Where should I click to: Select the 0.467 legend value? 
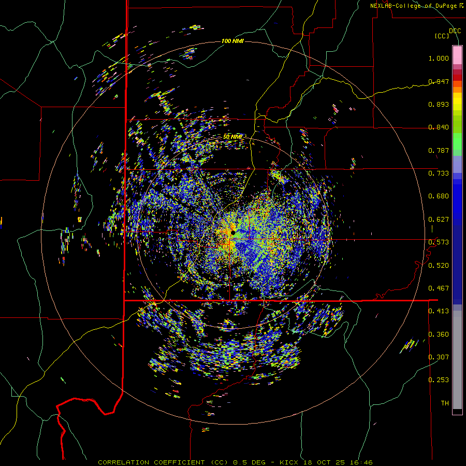439,288
